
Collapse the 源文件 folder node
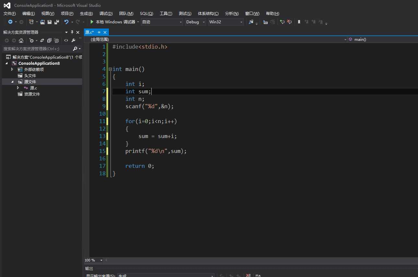pos(12,82)
